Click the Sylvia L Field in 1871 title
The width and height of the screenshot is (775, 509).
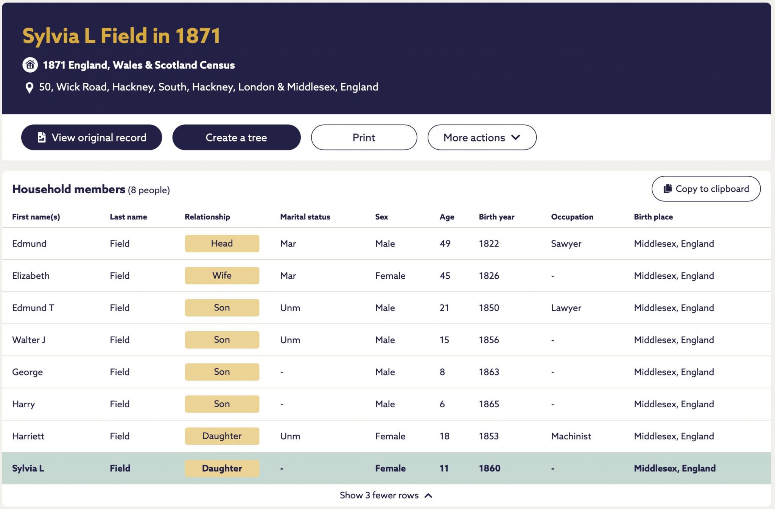pyautogui.click(x=121, y=36)
